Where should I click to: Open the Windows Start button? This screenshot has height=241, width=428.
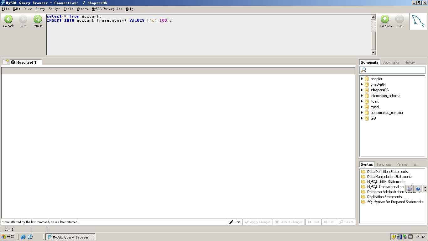[x=8, y=237]
